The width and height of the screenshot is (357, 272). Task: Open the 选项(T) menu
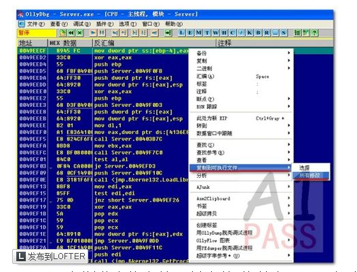pyautogui.click(x=128, y=24)
